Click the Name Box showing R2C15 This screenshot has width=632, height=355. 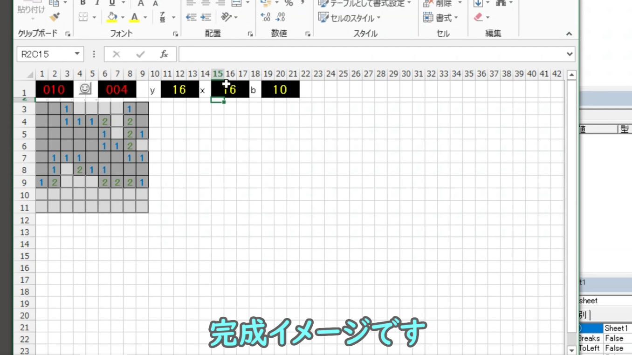[x=44, y=54]
